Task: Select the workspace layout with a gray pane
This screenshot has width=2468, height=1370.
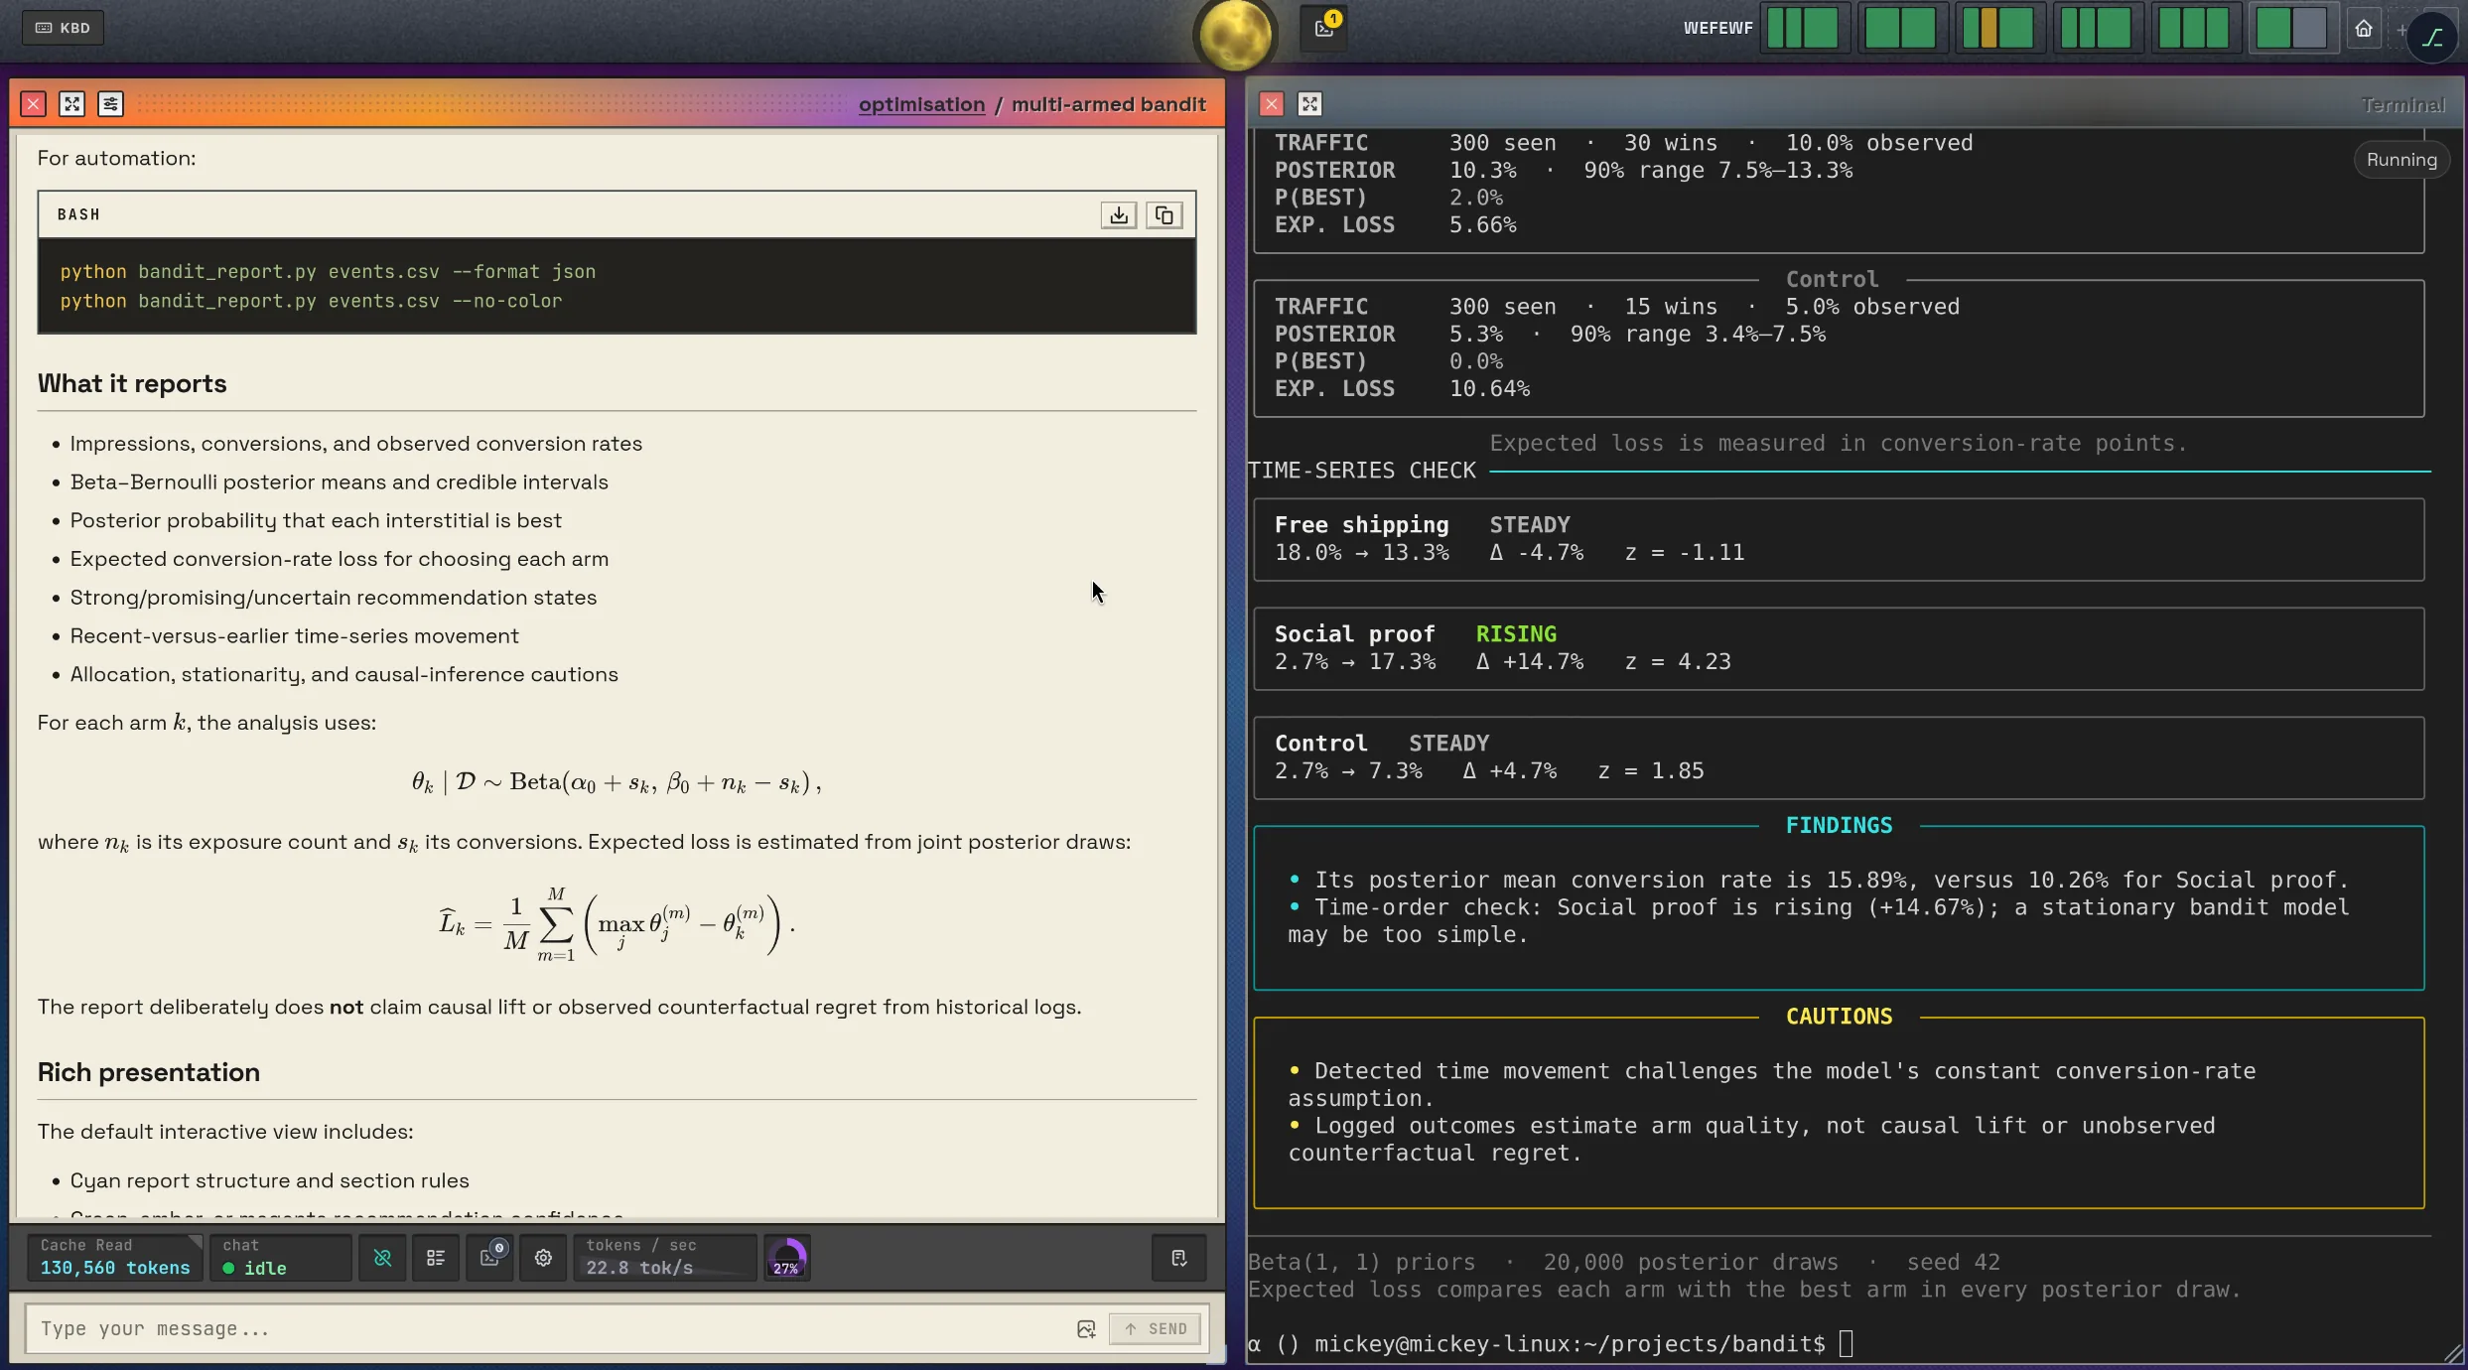Action: [x=2291, y=28]
